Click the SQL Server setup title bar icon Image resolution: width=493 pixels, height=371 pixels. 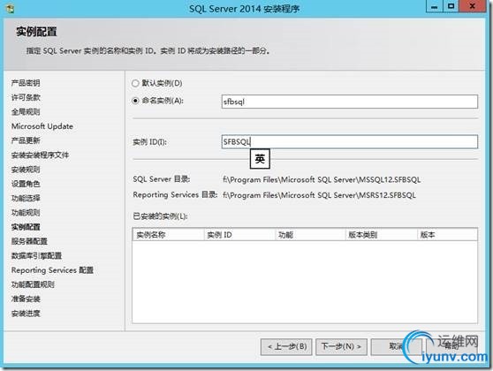[x=10, y=9]
